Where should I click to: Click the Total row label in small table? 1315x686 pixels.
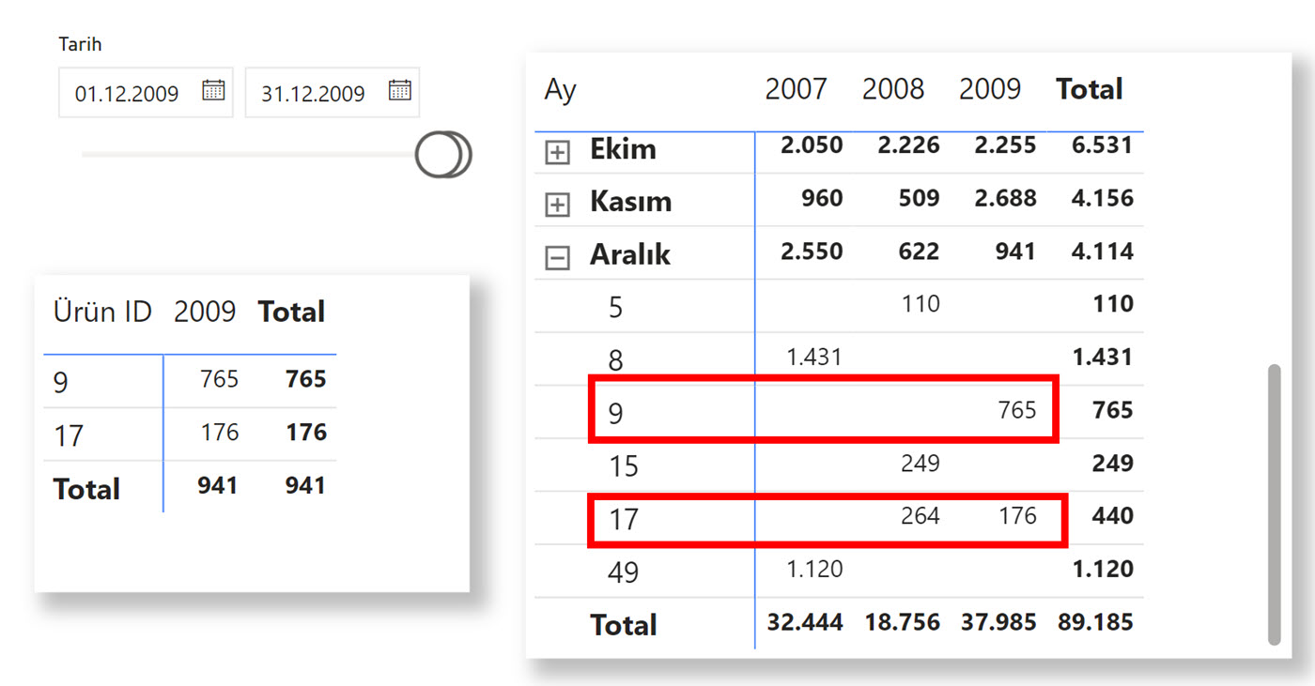(x=86, y=489)
